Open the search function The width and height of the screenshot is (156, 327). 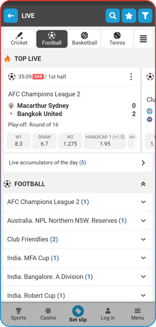click(113, 16)
